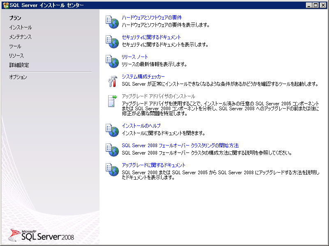Switch to the 詳細設定 section

[19, 65]
